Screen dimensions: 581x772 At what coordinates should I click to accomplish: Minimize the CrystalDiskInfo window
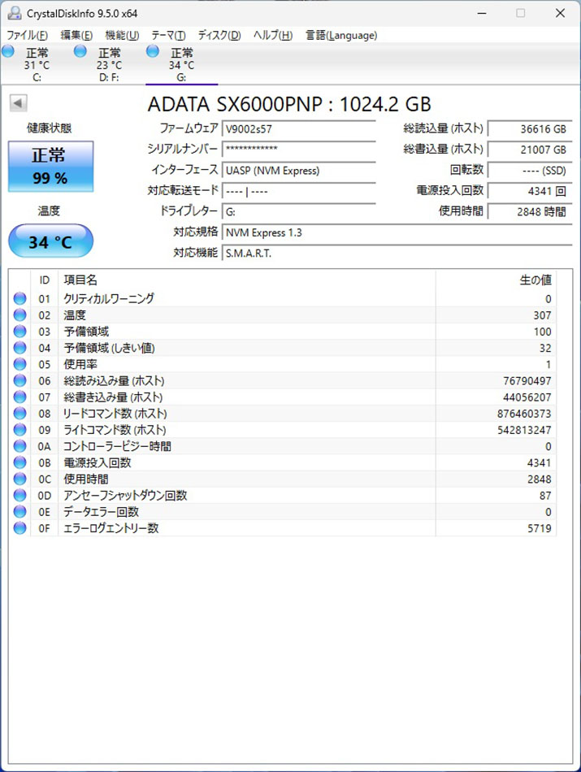tap(482, 13)
